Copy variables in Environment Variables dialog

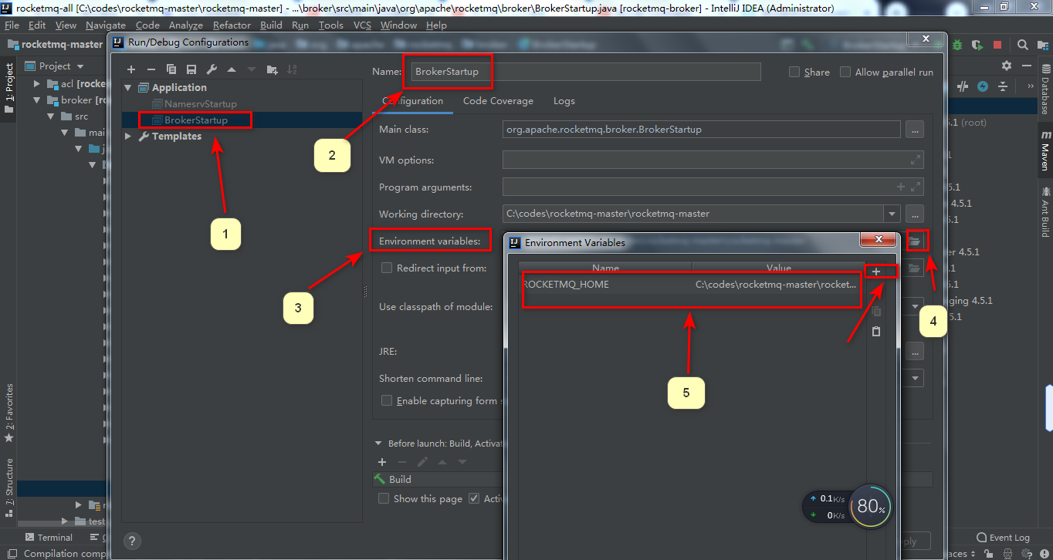coord(876,311)
